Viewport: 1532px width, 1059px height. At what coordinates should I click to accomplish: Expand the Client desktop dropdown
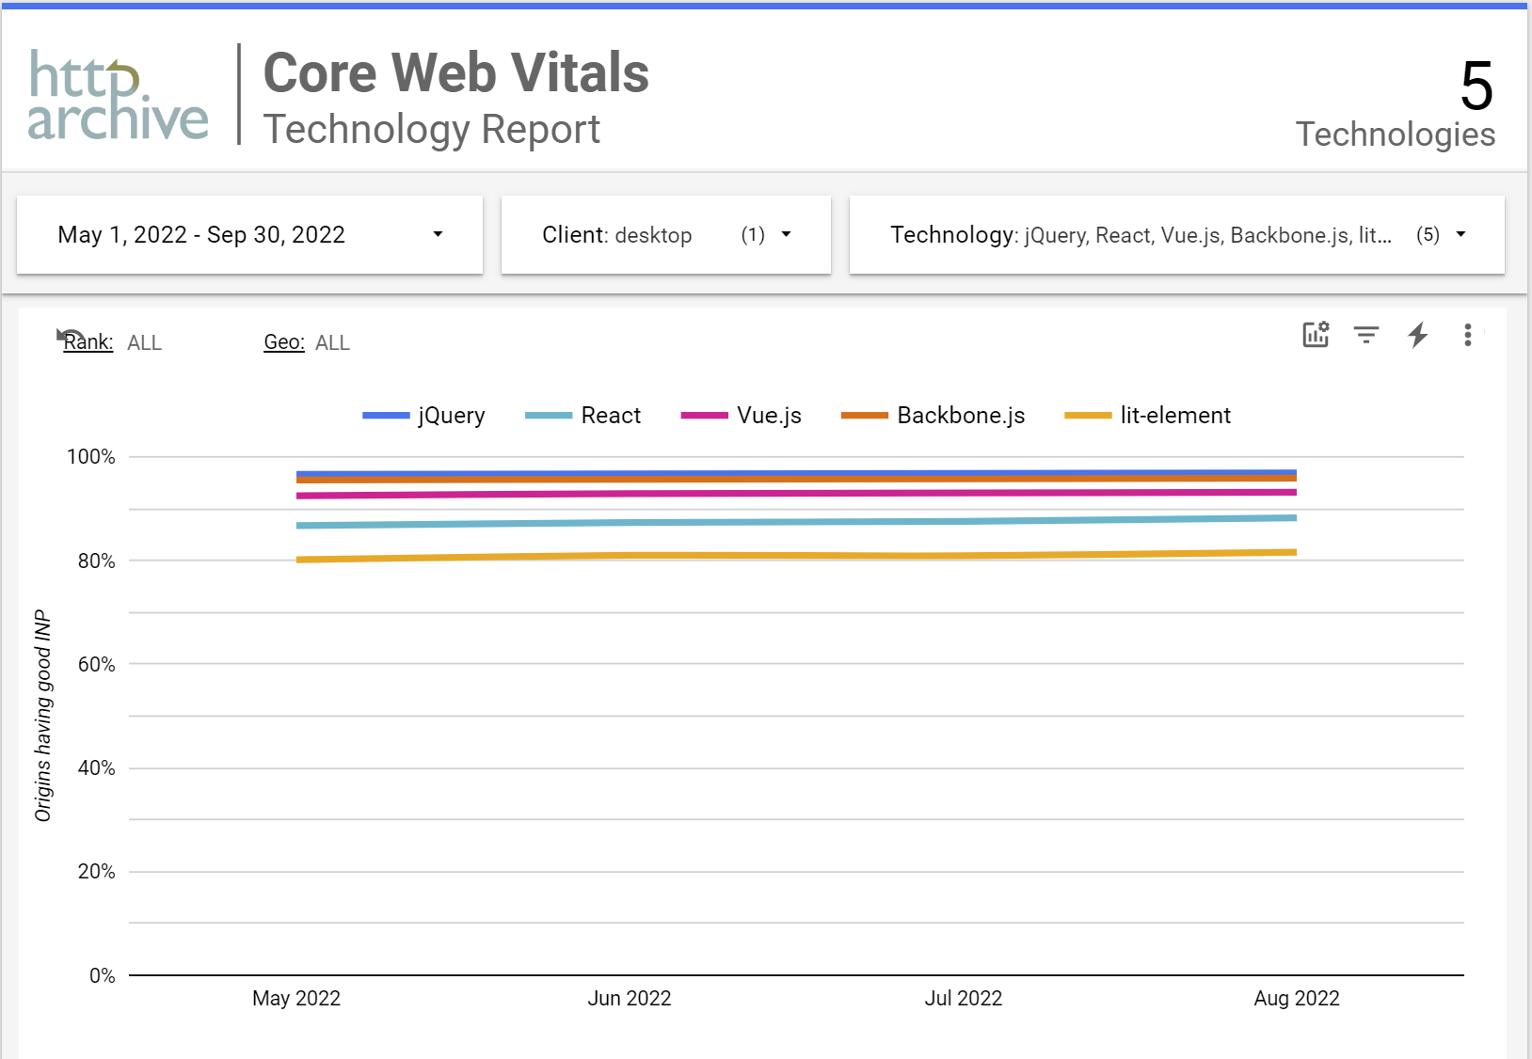[x=665, y=235]
